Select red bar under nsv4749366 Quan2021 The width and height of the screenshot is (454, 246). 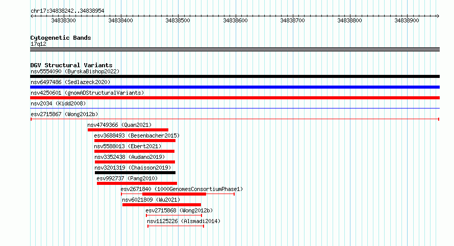point(128,130)
